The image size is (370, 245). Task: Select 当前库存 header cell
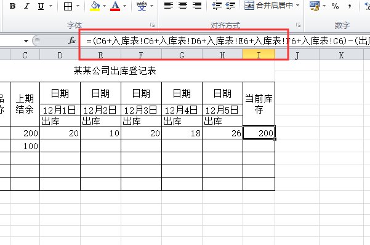click(259, 104)
